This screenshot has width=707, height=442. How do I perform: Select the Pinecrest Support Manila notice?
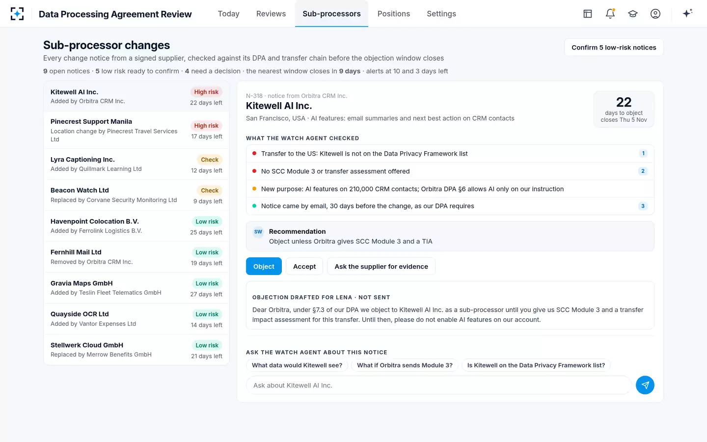pyautogui.click(x=136, y=131)
